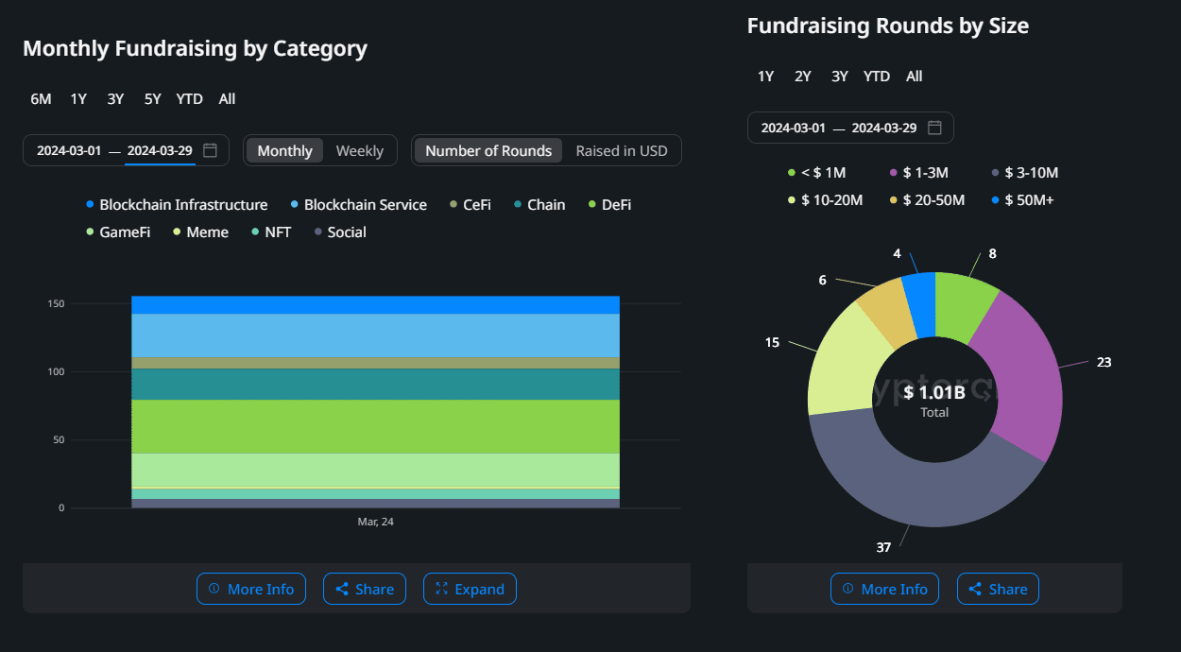Choose YTD range for Monthly Fundraising
This screenshot has height=652, width=1181.
tap(189, 99)
